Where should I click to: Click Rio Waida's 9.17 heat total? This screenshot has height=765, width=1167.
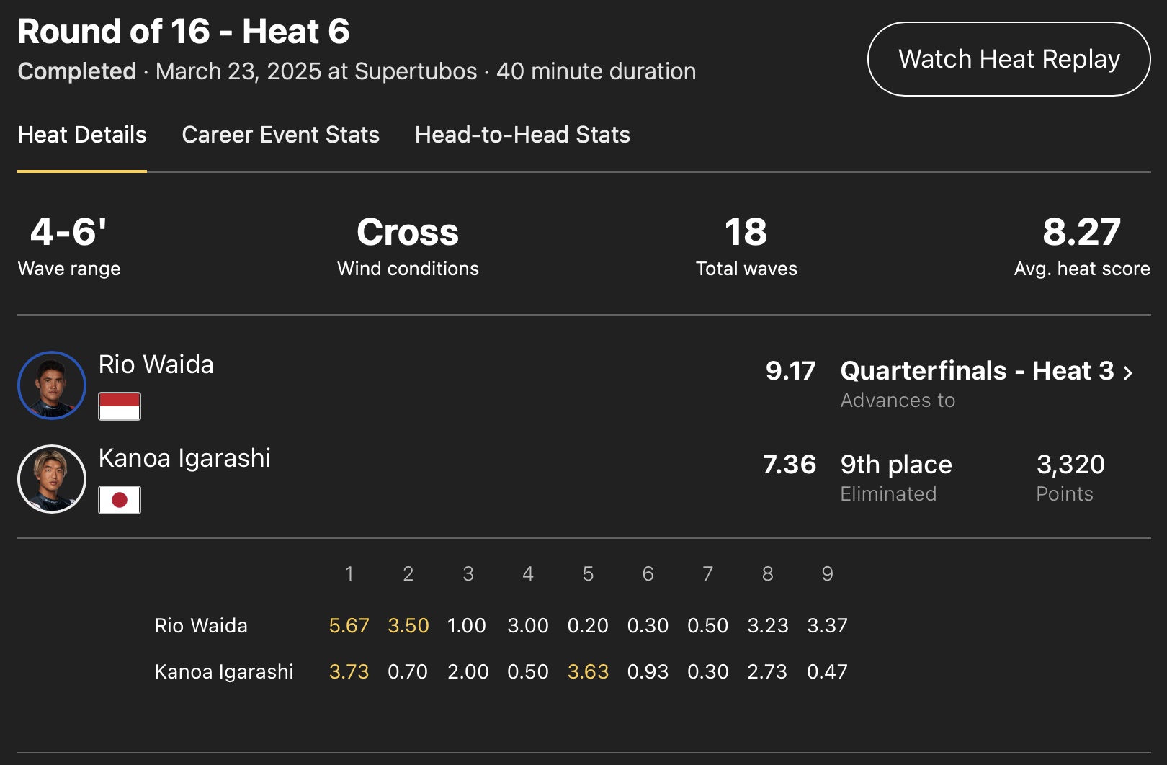tap(790, 371)
